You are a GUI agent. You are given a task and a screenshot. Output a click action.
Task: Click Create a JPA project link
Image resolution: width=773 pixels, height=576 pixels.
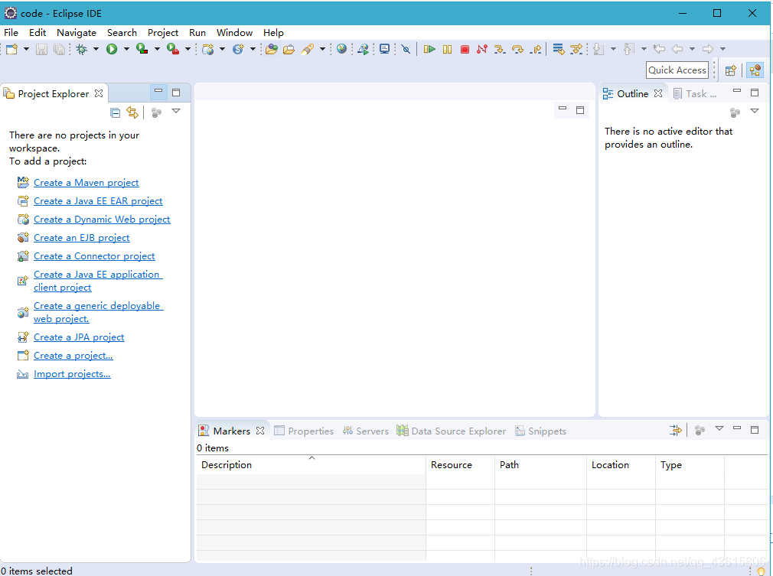tap(79, 337)
